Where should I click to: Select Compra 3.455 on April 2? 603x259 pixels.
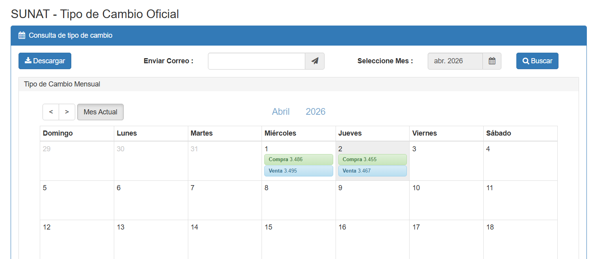click(x=372, y=160)
